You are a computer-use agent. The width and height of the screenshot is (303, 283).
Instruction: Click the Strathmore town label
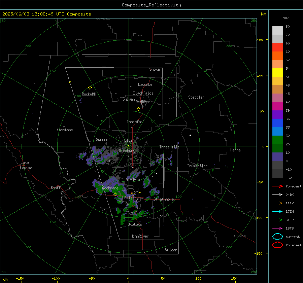(x=164, y=199)
